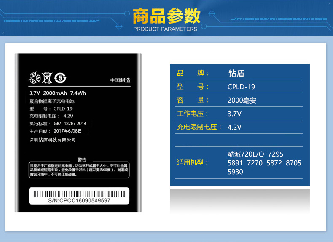Screen dimensions: 333x242
Task: Click the 生产日期 2017年6月8日 line
Action: tap(55, 131)
